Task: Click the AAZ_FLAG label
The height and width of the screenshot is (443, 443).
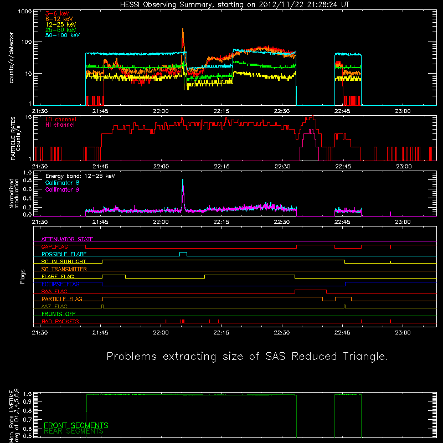Action: (x=54, y=306)
